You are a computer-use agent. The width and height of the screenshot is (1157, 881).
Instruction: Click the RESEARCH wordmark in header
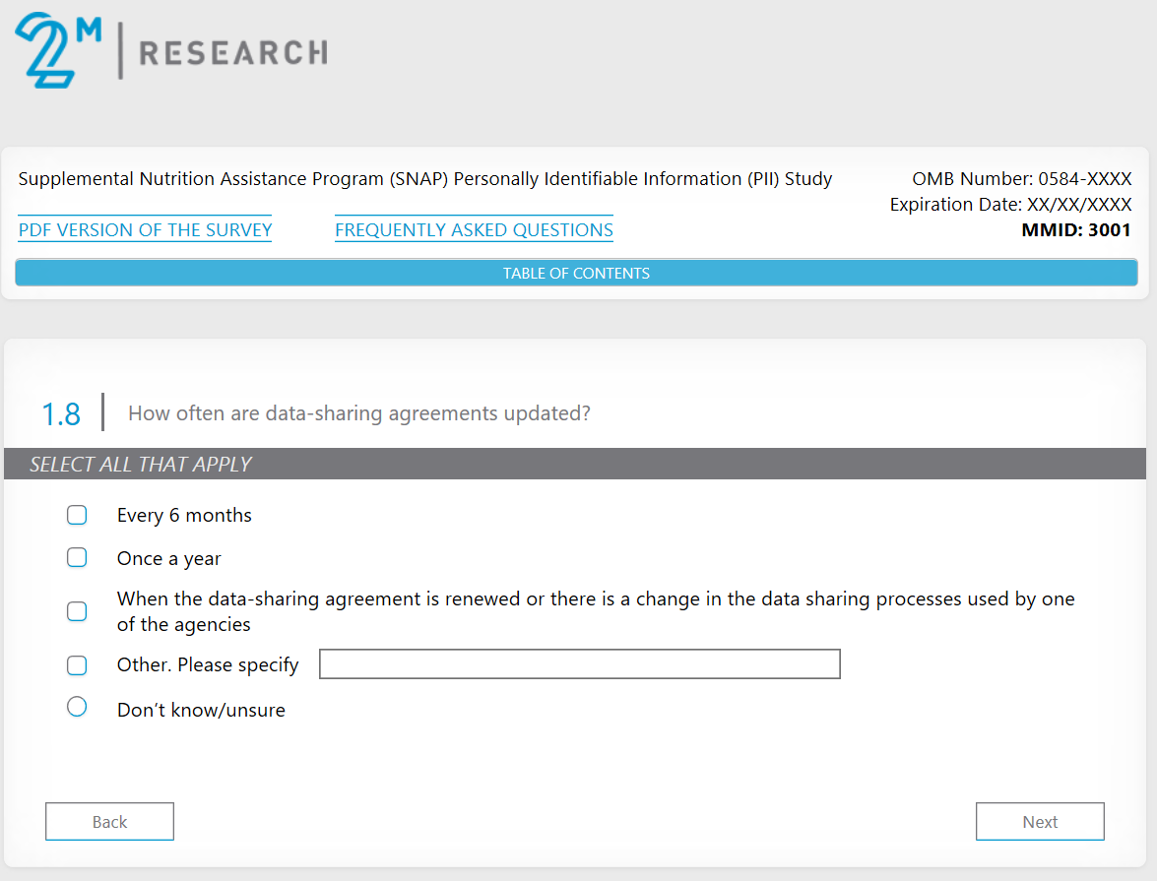tap(232, 52)
